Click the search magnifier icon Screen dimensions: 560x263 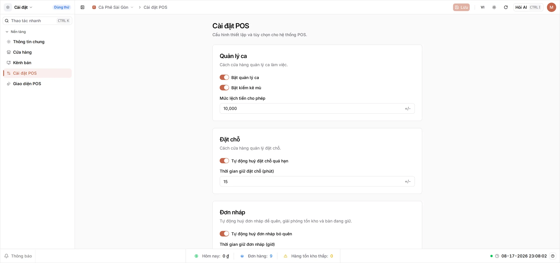(x=7, y=21)
